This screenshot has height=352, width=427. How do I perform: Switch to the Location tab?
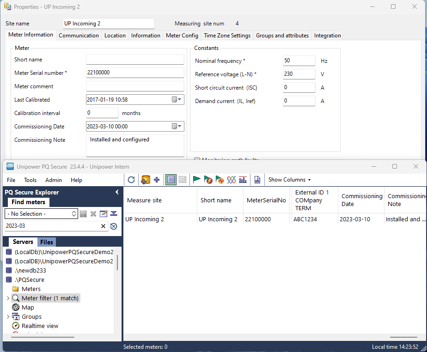[x=115, y=36]
